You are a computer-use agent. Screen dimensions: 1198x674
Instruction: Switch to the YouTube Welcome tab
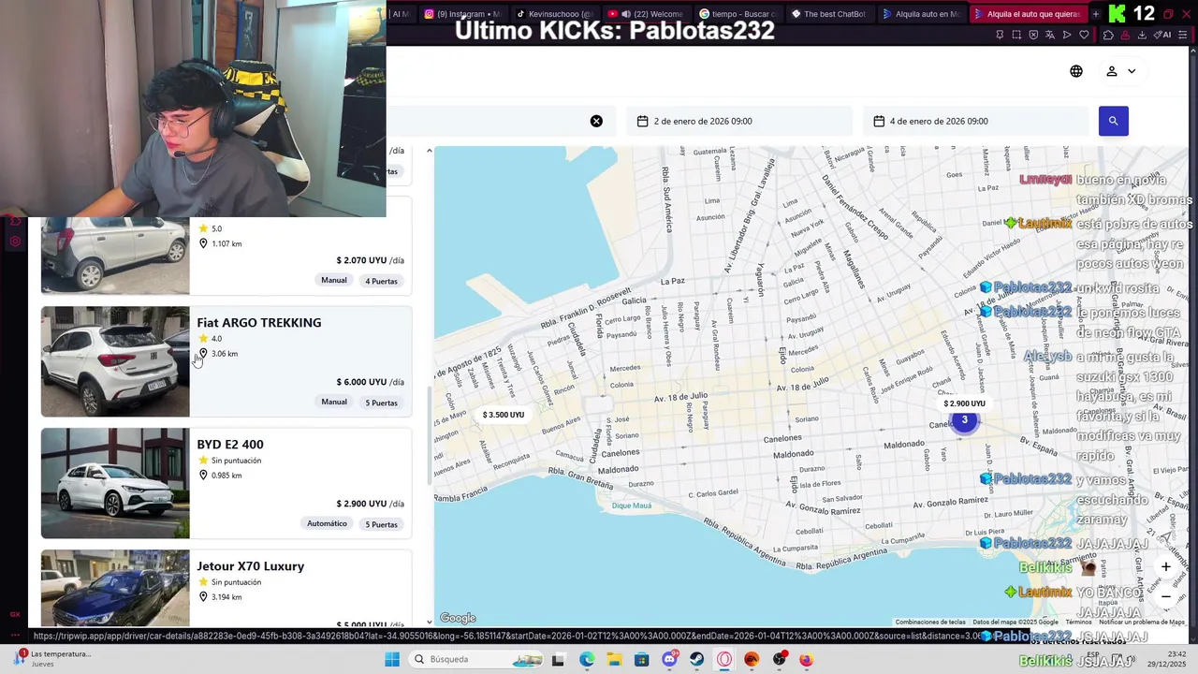point(646,14)
